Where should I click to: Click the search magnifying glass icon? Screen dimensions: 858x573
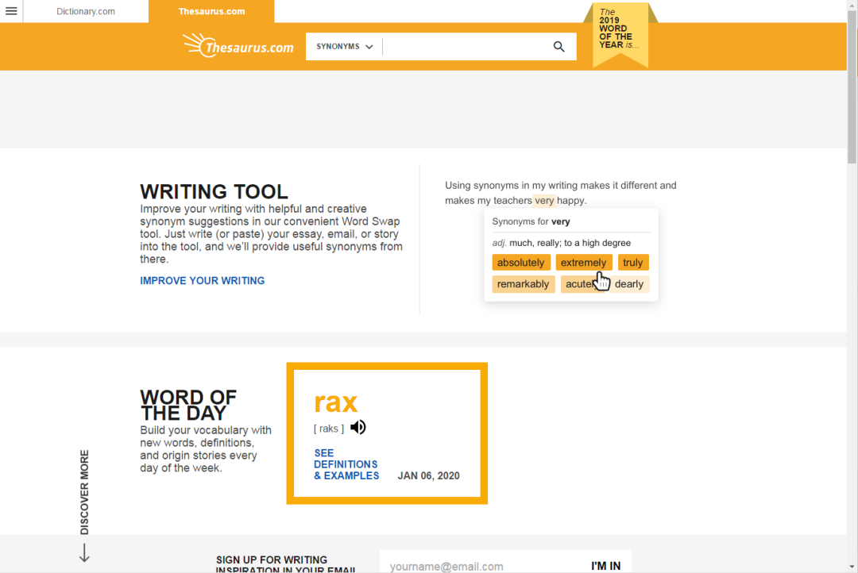[x=558, y=47]
